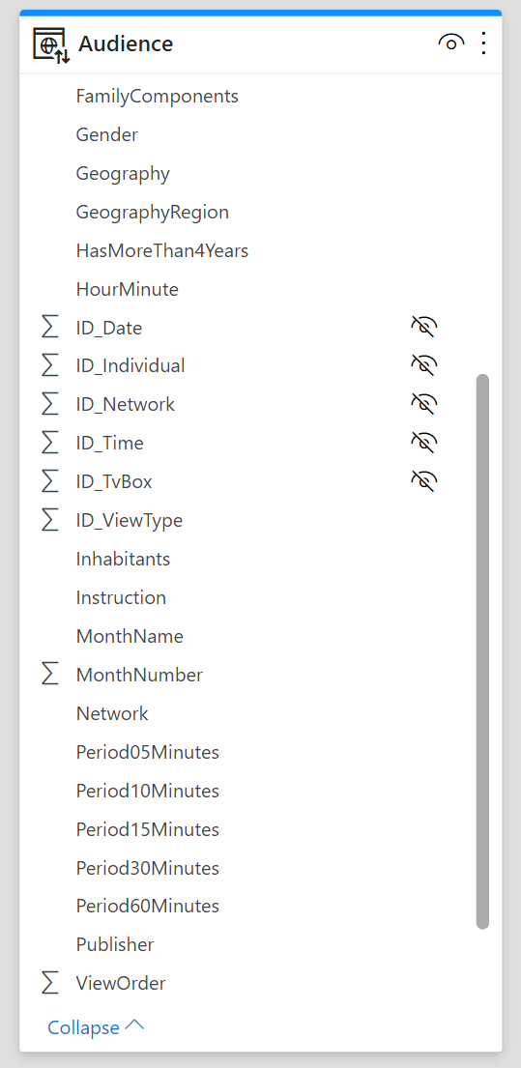Select the GeographyRegion field
This screenshot has height=1068, width=521.
pyautogui.click(x=153, y=213)
